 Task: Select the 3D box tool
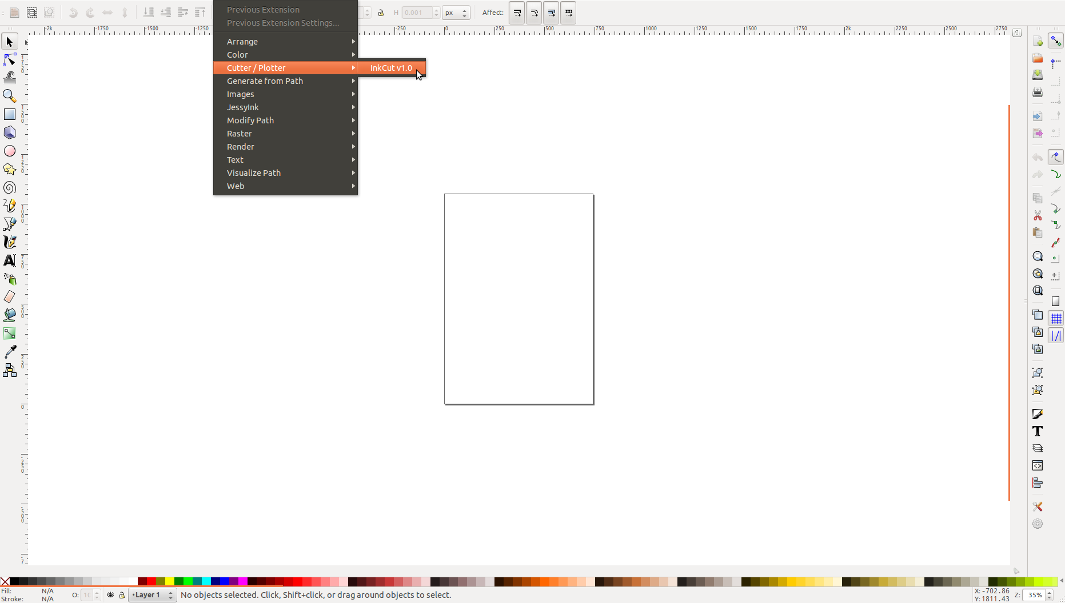[x=10, y=132]
